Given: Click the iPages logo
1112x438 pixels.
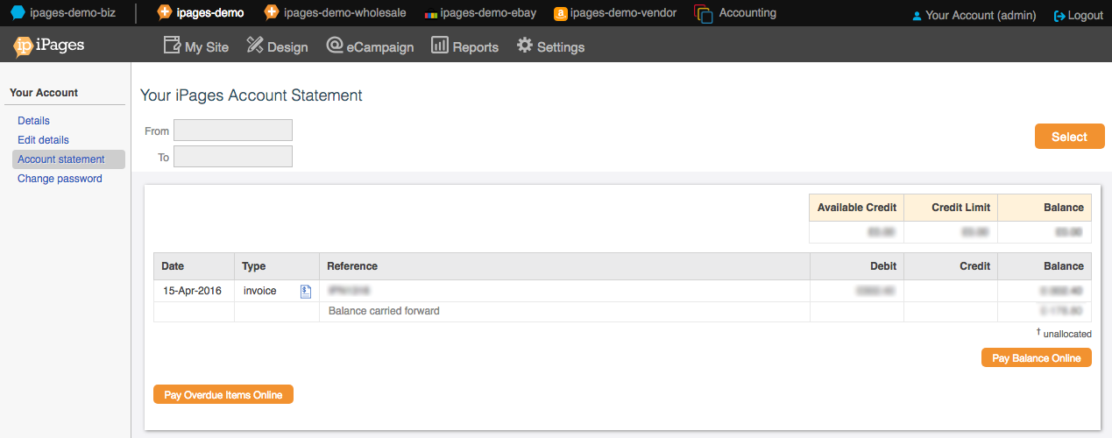Looking at the screenshot, I should point(49,46).
